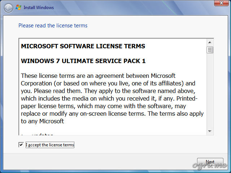Click the Please read the license terms heading
231x173 pixels.
pyautogui.click(x=53, y=26)
